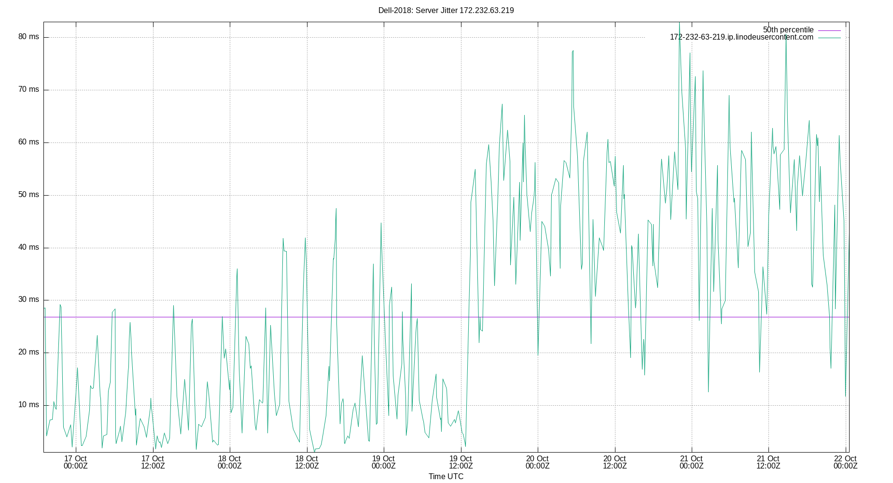Click the "17 Oct 00:00Z" time label
Image resolution: width=893 pixels, height=483 pixels.
pos(76,462)
